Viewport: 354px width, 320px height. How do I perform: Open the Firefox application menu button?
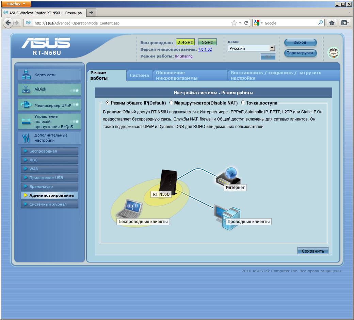pos(16,4)
